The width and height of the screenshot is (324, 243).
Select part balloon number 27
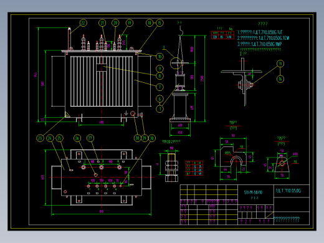(90, 138)
